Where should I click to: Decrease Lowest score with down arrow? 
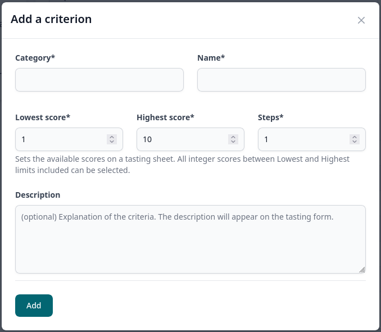coord(112,142)
